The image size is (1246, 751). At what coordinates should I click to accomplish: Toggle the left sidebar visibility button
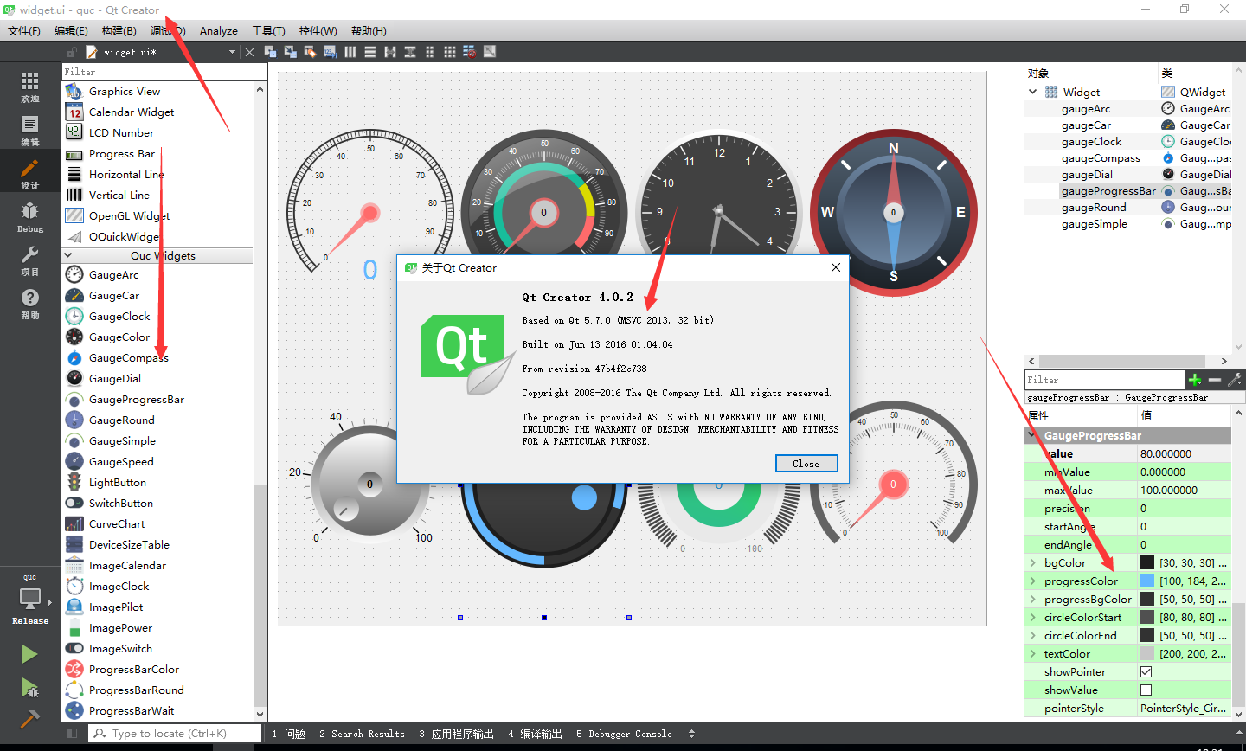(73, 733)
